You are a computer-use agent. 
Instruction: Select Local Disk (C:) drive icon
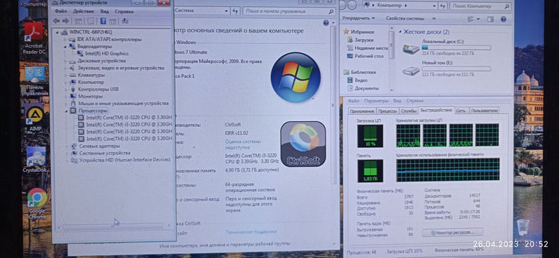(x=411, y=48)
